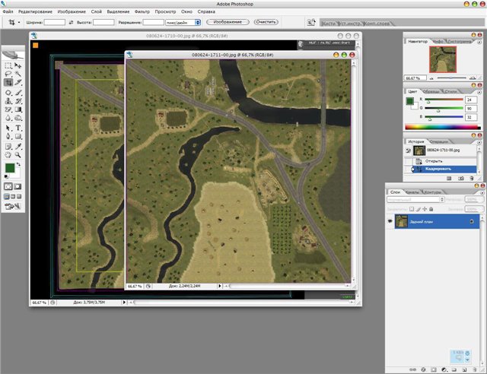The image size is (487, 374).
Task: Open the Фильтр menu
Action: [142, 11]
